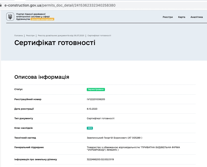Open the Карта menu item
207x167 pixels.
[182, 17]
